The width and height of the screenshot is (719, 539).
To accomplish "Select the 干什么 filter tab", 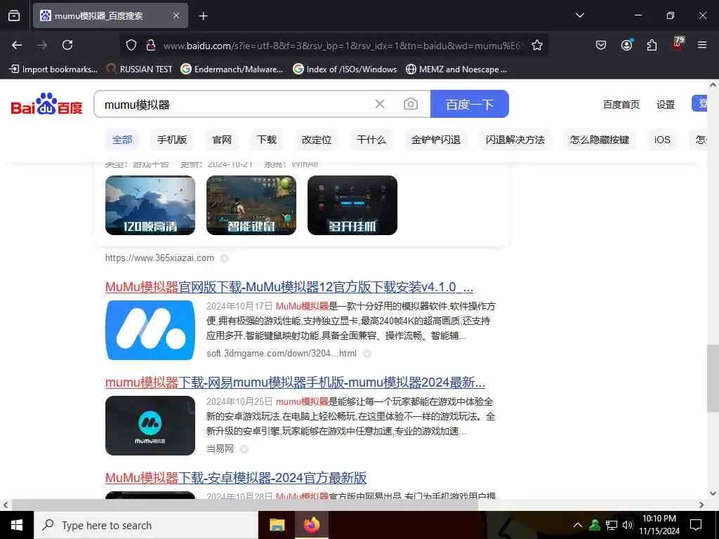I will [371, 140].
